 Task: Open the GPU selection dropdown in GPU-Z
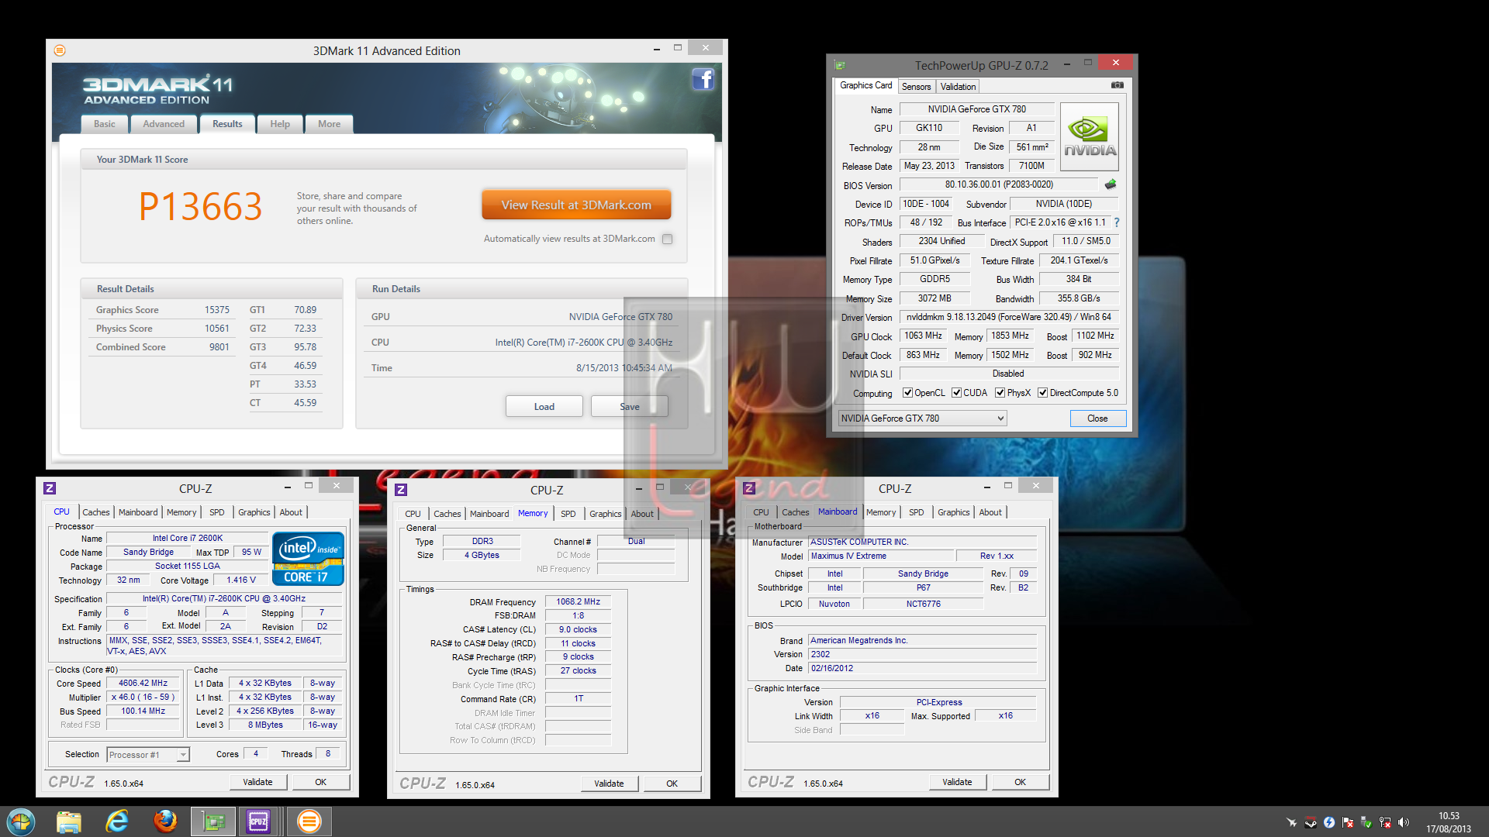point(923,418)
